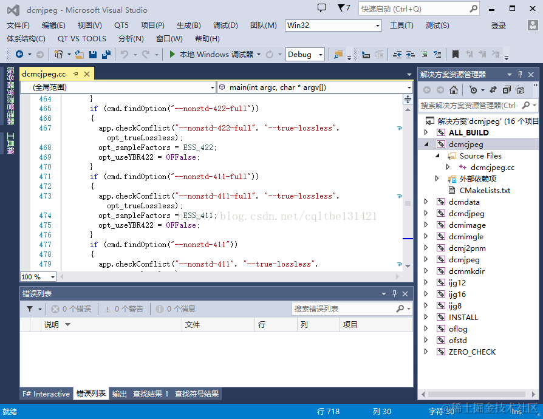Open the notifications flag icon
The image size is (543, 419).
[x=344, y=8]
